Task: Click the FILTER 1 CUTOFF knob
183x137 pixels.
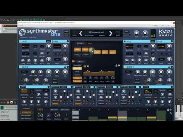Action: click(48, 72)
